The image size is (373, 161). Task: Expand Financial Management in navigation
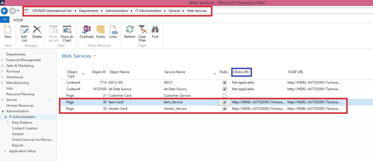[2, 60]
